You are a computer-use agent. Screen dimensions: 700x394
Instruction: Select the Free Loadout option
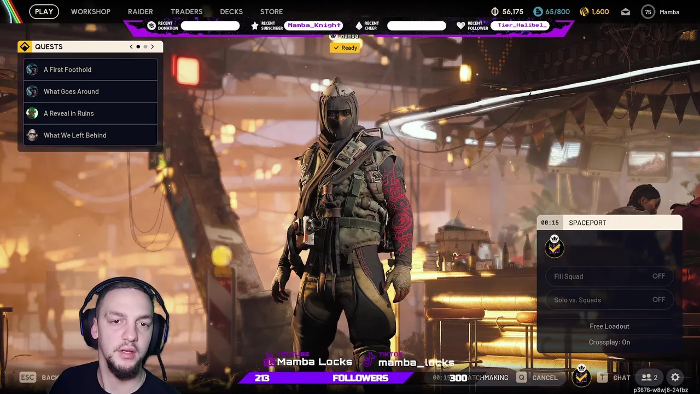(x=609, y=326)
